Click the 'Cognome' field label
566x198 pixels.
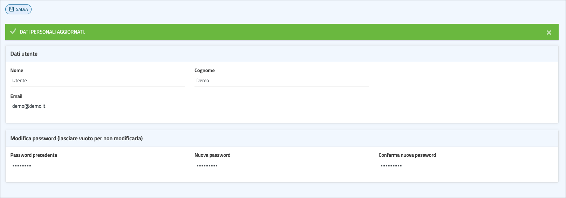(x=205, y=70)
